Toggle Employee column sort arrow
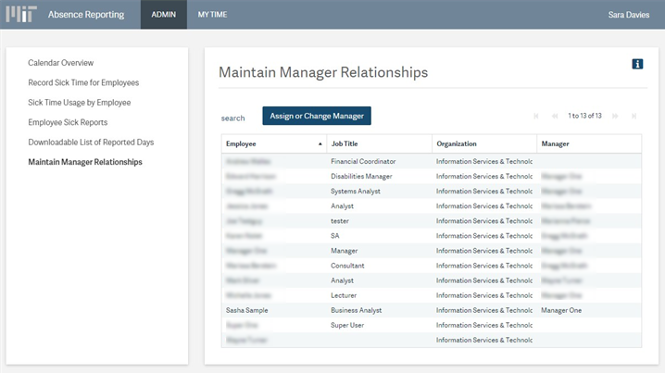The width and height of the screenshot is (665, 373). (x=320, y=144)
